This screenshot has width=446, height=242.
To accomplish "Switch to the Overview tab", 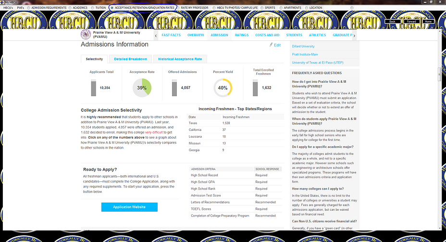I will pyautogui.click(x=196, y=35).
